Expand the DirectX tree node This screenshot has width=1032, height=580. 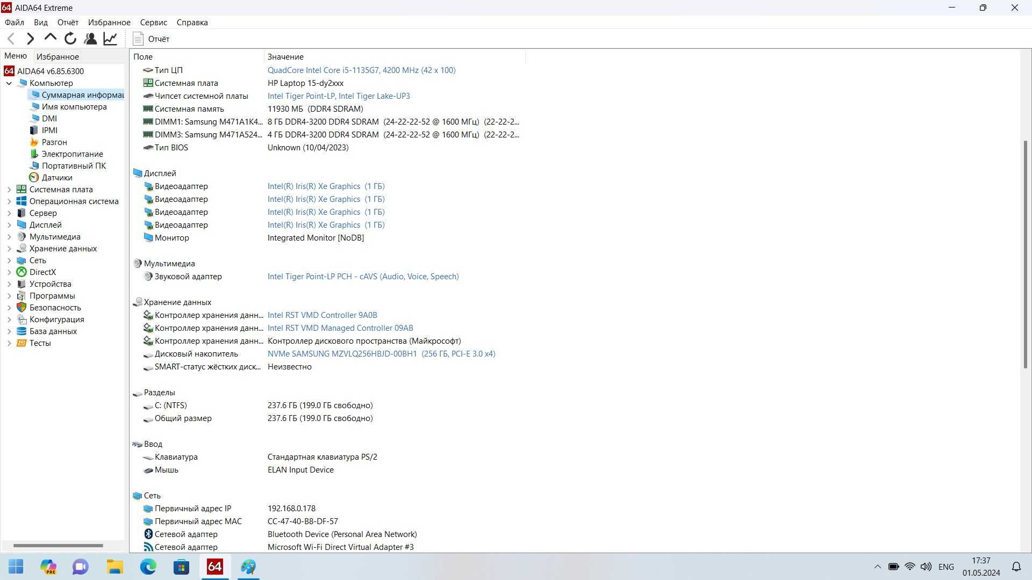(9, 272)
